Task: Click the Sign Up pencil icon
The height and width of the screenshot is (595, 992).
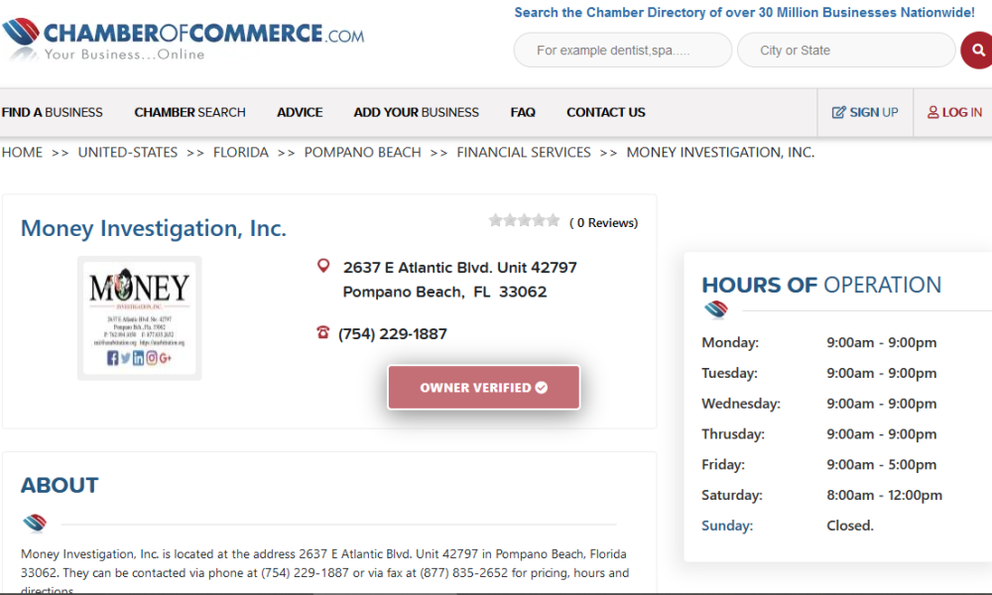Action: 839,113
